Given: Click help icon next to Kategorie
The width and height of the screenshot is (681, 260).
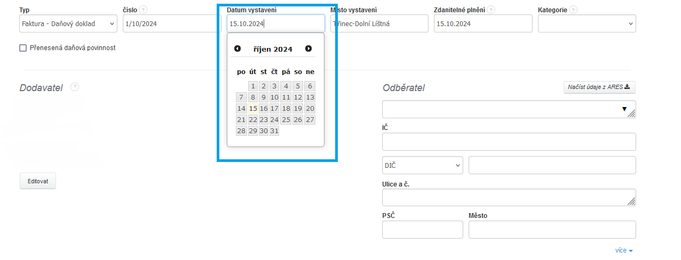Looking at the screenshot, I should 573,10.
